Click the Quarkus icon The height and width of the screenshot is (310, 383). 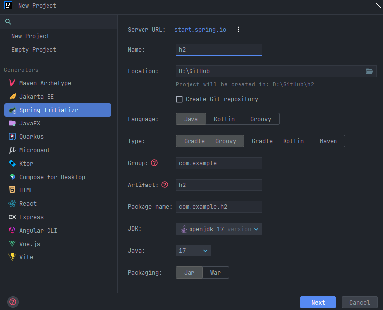coord(12,136)
